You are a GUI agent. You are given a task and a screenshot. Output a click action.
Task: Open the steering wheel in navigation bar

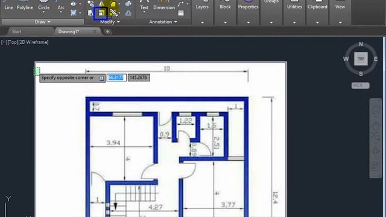point(375,110)
